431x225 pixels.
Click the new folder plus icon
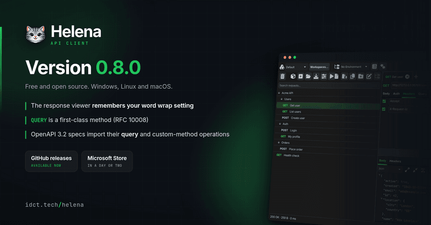point(360,76)
